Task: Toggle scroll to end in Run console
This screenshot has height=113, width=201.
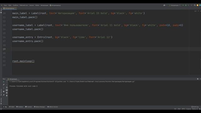Action: tap(7, 90)
